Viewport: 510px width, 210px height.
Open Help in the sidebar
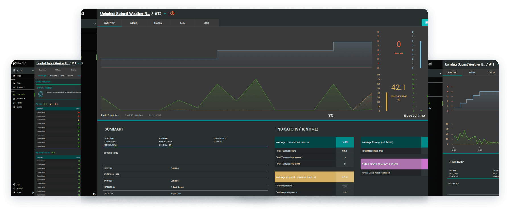tap(14, 184)
